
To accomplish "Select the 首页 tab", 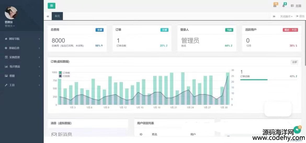I will 57,16.
